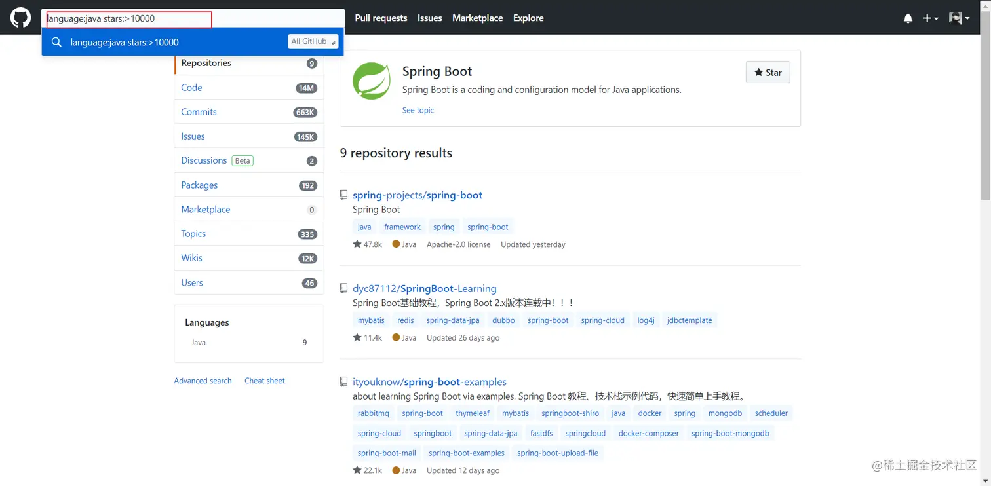Click the log4j topic tag
Screen dimensions: 991x486
[x=646, y=320]
